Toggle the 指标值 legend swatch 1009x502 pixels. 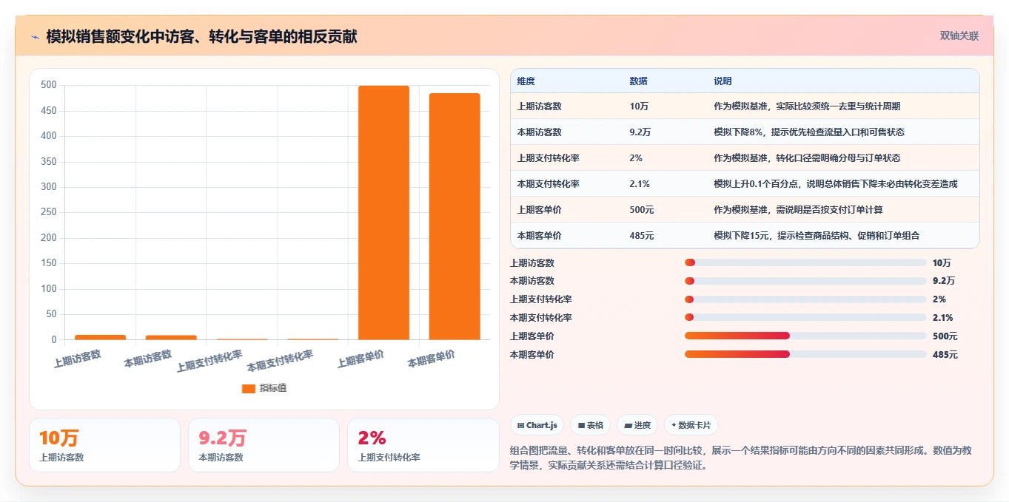(x=249, y=388)
